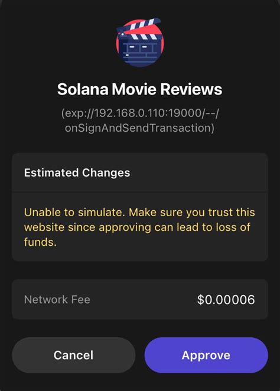Click the Approve button

[206, 355]
